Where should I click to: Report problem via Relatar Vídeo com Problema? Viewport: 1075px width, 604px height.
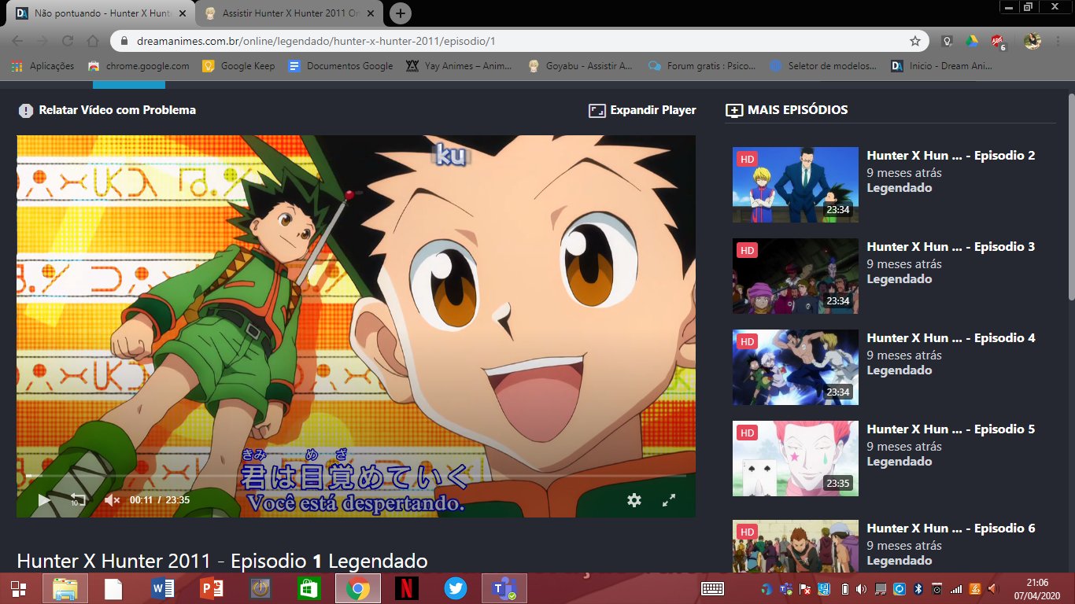[x=107, y=110]
